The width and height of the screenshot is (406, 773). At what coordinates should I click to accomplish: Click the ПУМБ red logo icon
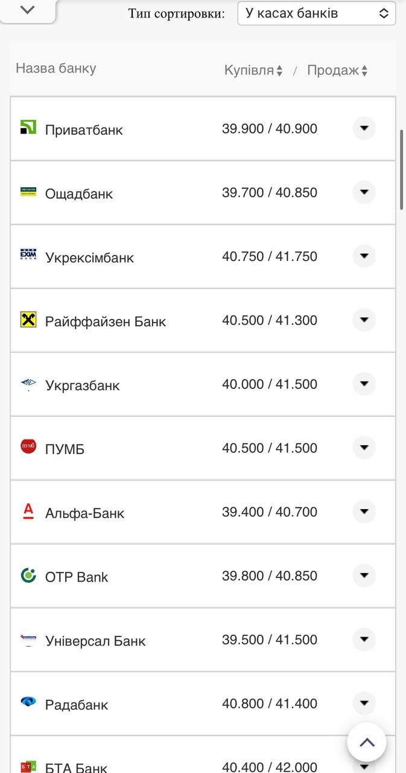28,447
